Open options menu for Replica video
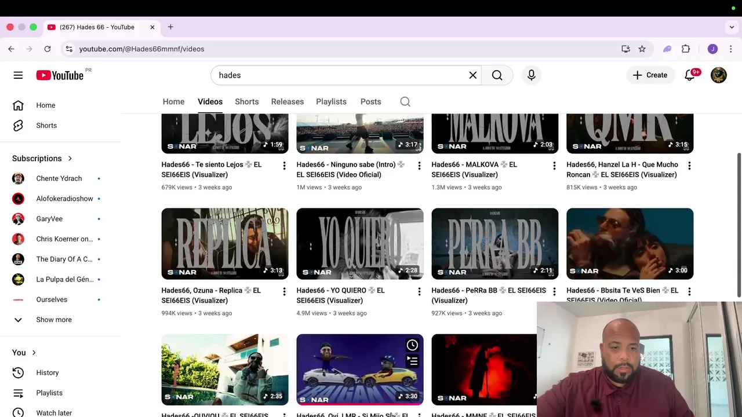The height and width of the screenshot is (417, 742). pos(284,291)
